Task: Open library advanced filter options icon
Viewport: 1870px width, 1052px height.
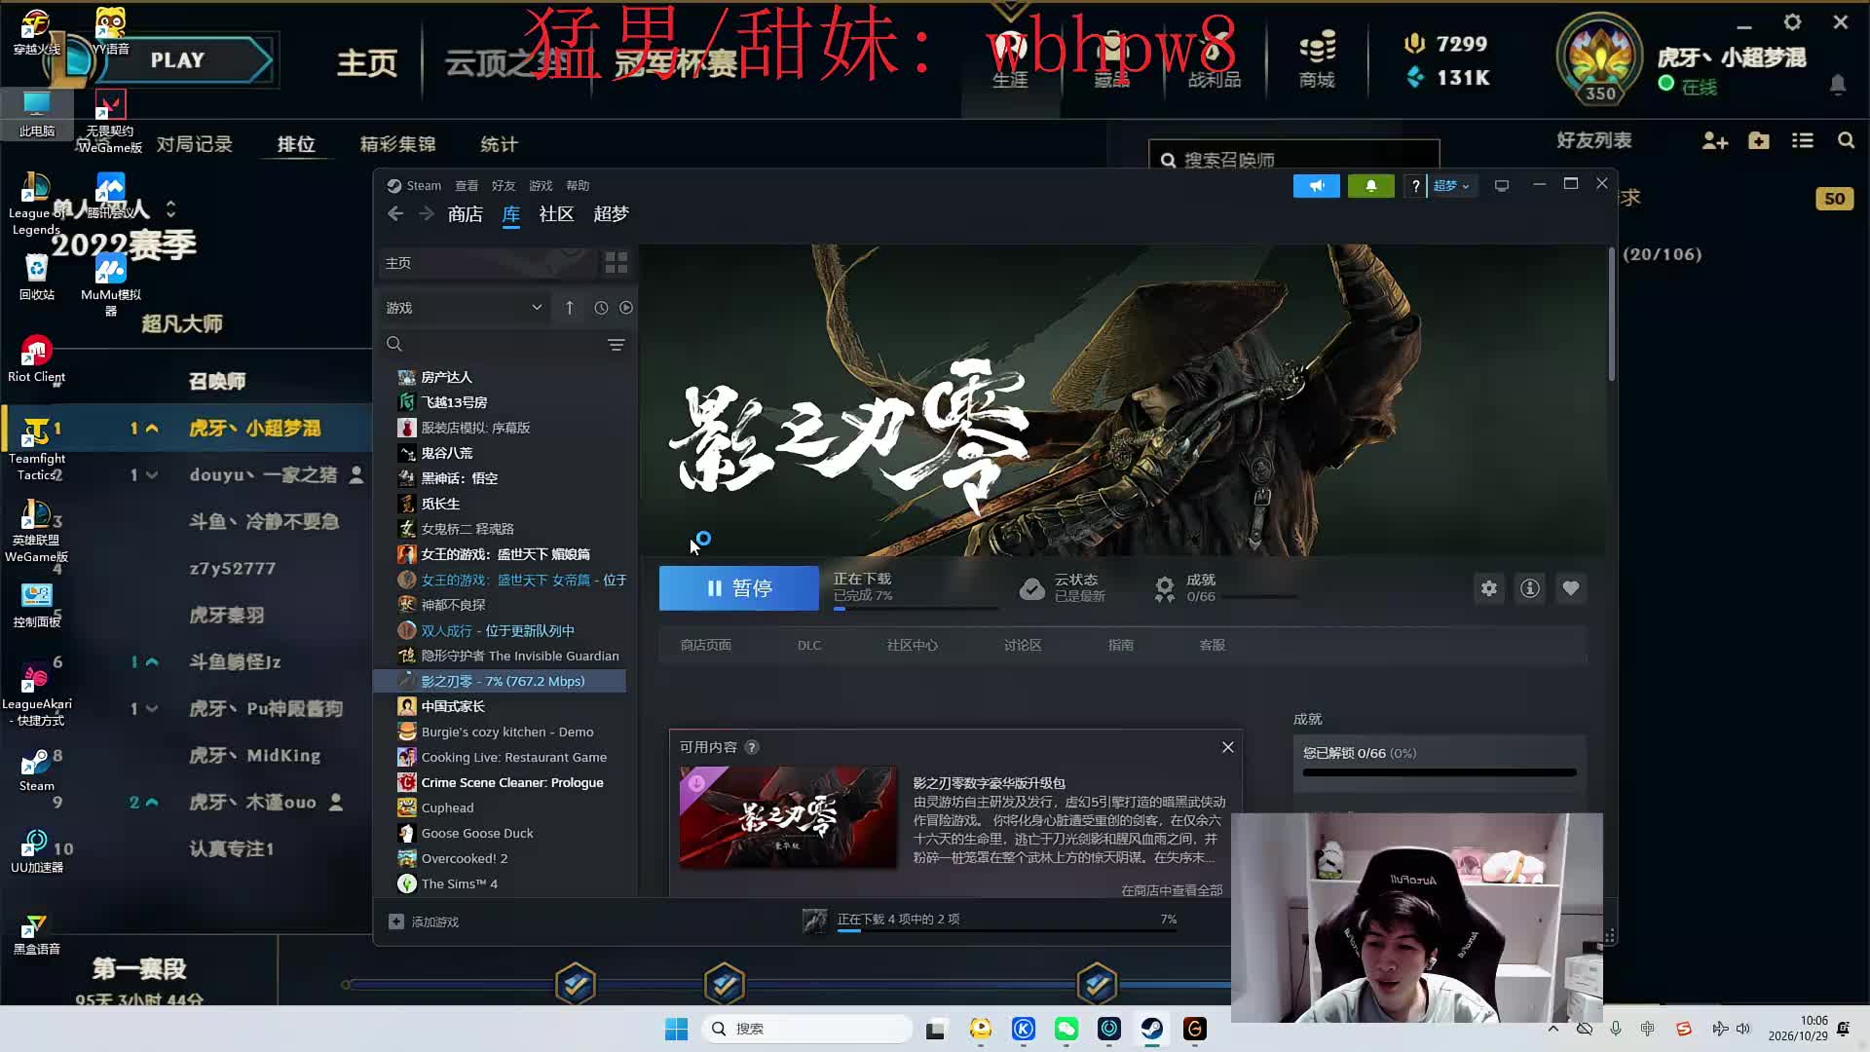Action: (x=617, y=345)
